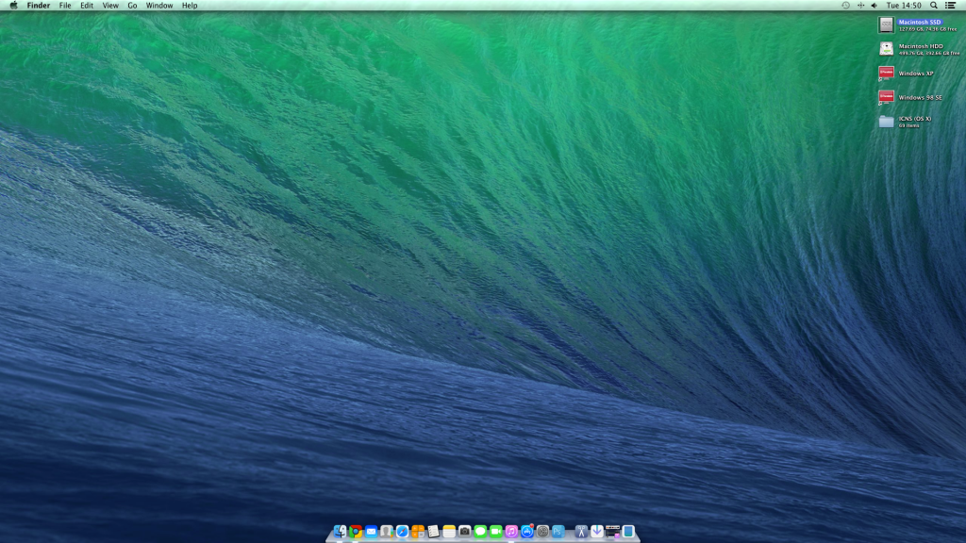The height and width of the screenshot is (543, 966).
Task: Open iTunes from the Dock
Action: pos(511,532)
